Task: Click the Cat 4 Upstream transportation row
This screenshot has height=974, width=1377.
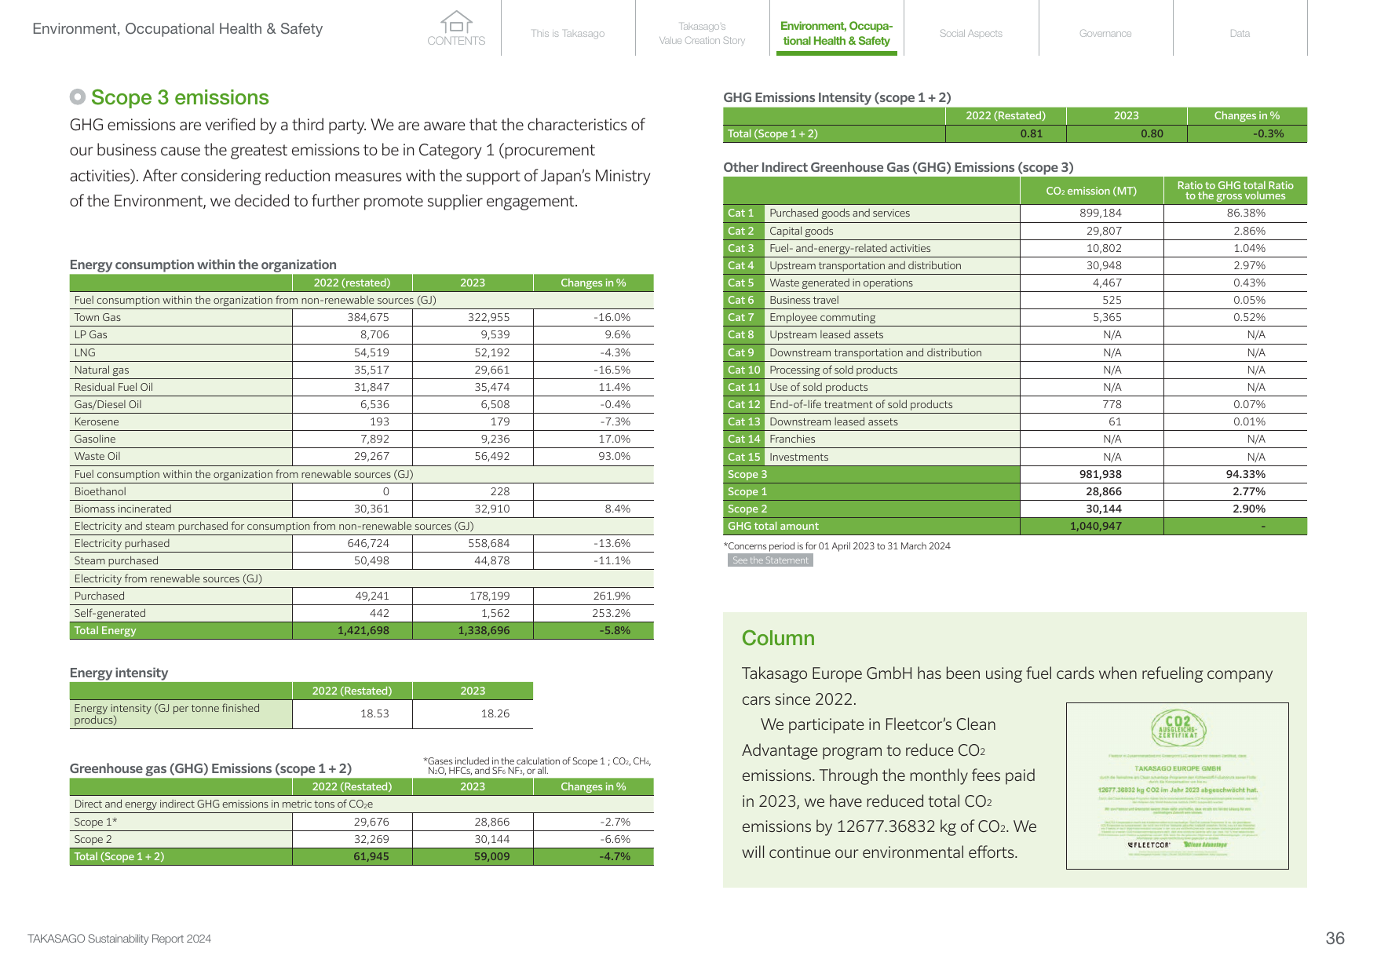Action: click(x=1015, y=265)
